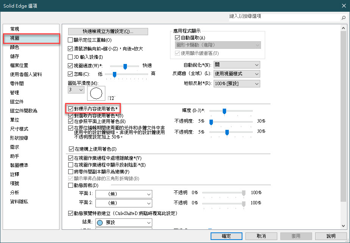Open 快速檢視立方體設定 button
350x243 pixels.
click(x=108, y=31)
